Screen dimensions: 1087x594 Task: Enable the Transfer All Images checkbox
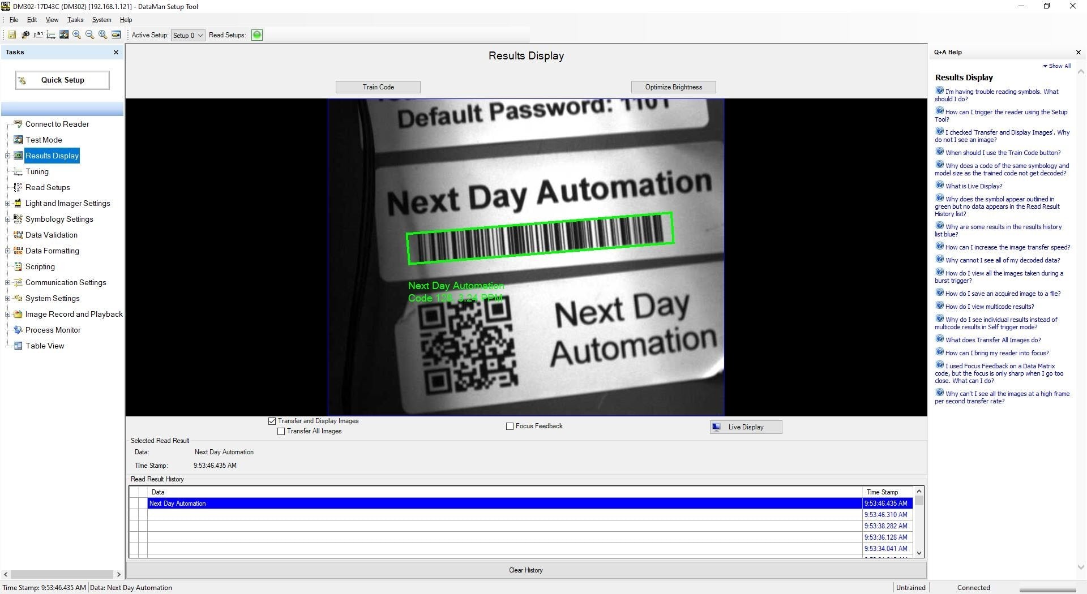click(281, 432)
